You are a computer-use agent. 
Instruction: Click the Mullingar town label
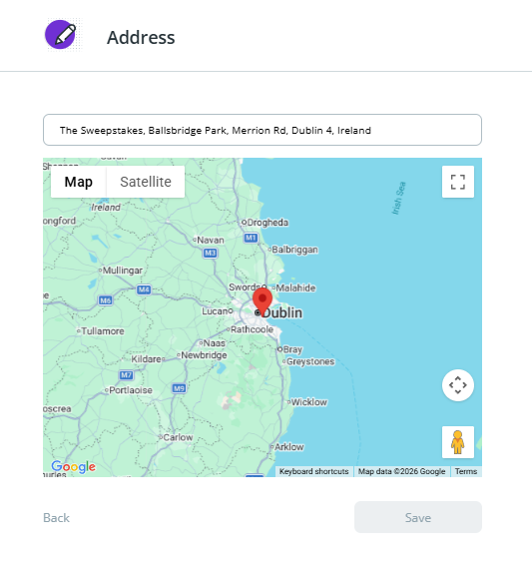pos(123,271)
